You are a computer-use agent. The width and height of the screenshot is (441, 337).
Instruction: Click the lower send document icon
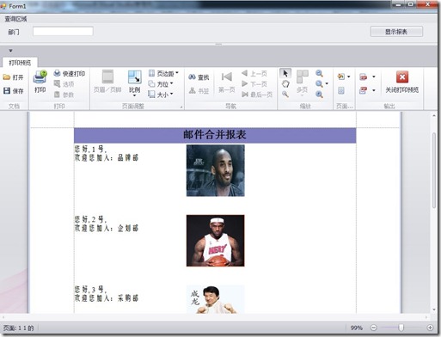(364, 90)
